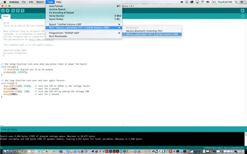Click the Upload arrow toolbar button
Image resolution: width=247 pixels, height=154 pixels.
(7, 10)
